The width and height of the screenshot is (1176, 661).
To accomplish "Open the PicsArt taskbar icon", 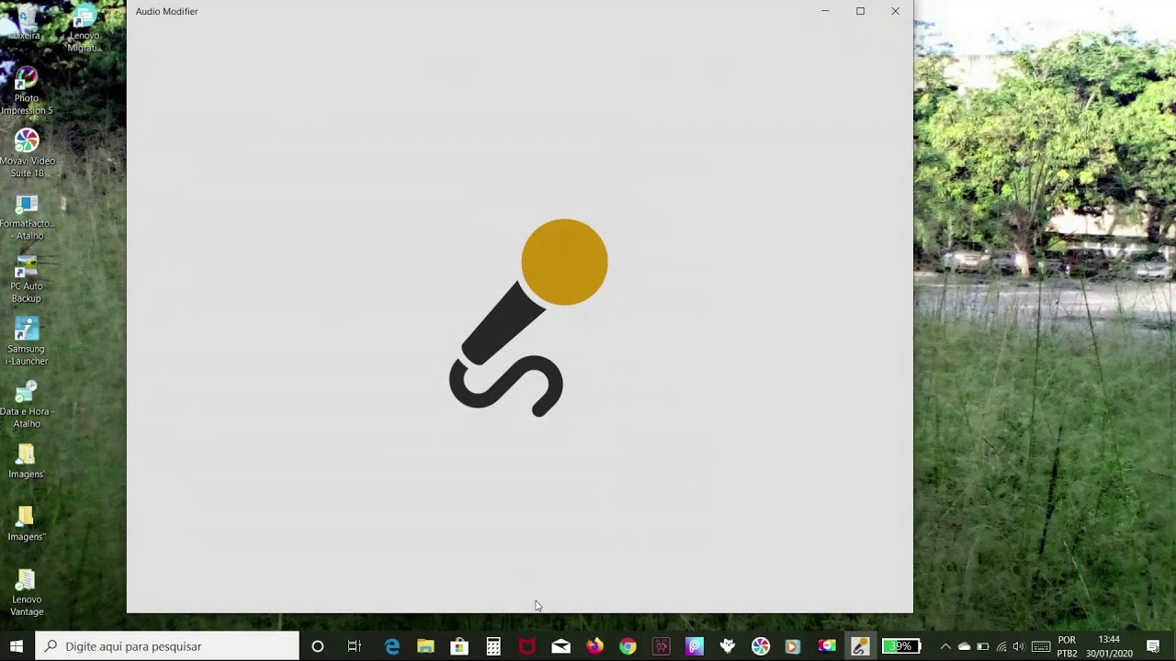I will 695,646.
